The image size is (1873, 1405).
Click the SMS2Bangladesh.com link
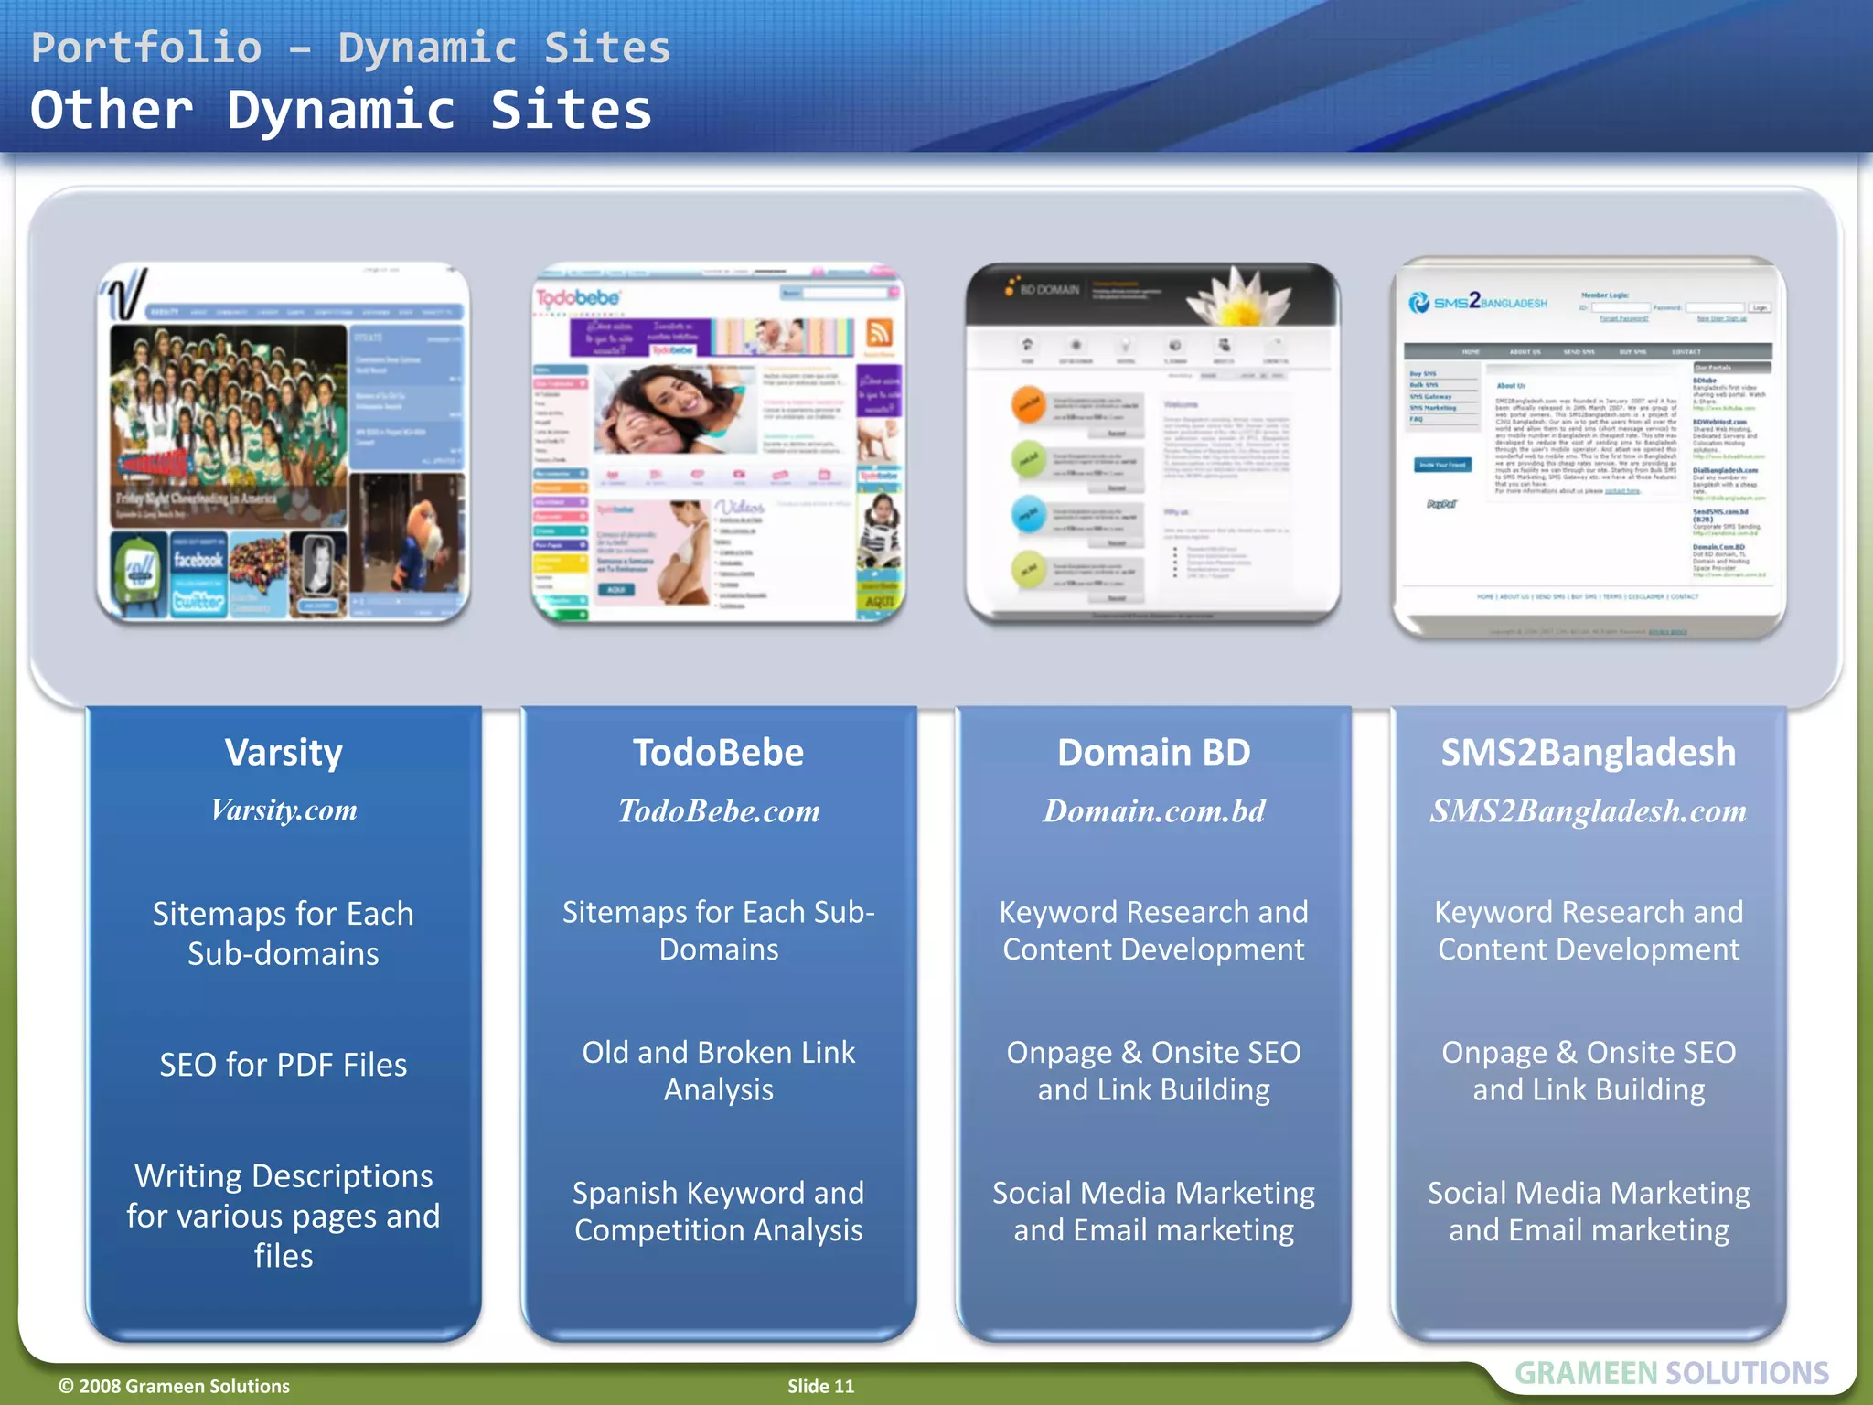click(1589, 810)
